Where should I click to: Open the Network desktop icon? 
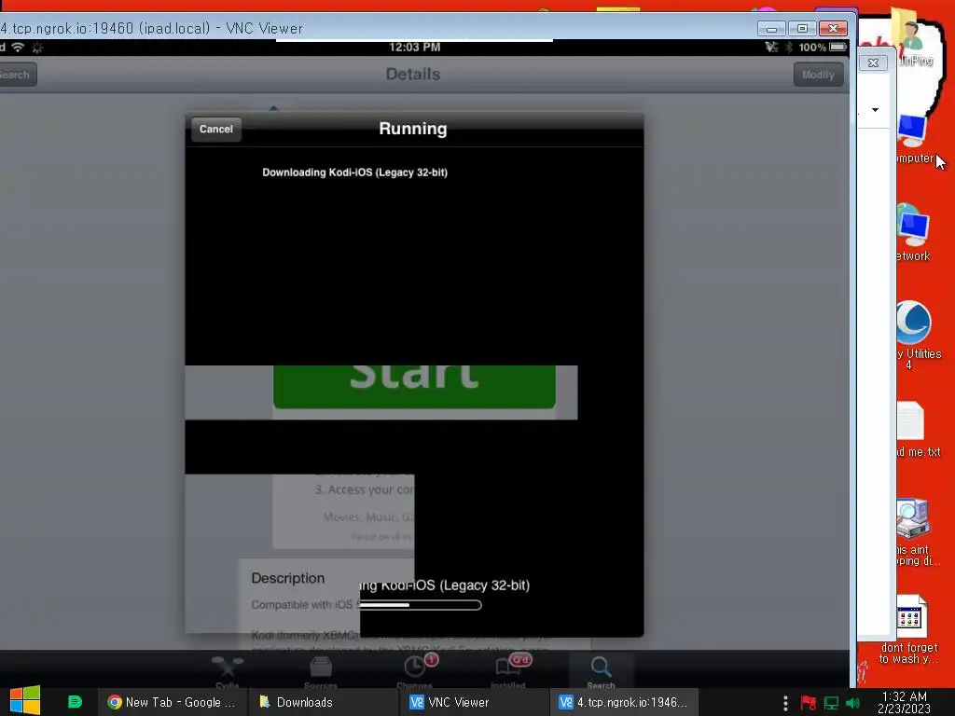coord(914,232)
